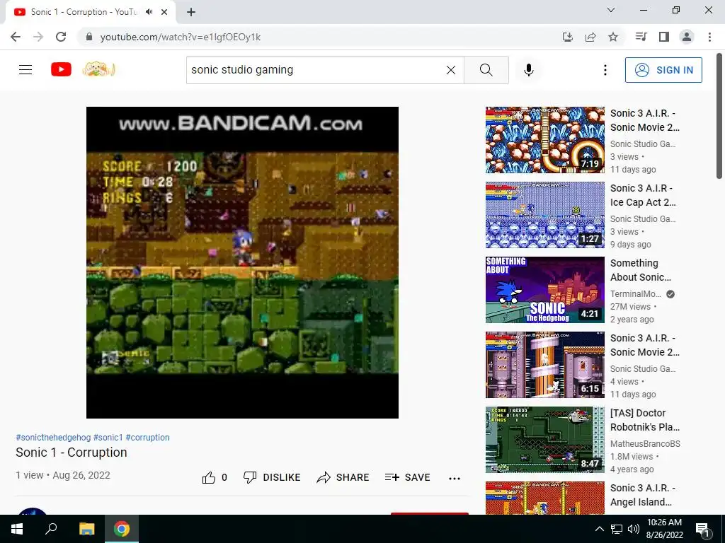The image size is (725, 543).
Task: Open Sonic Movie 2 thumbnail with 7:19 duration
Action: 544,140
